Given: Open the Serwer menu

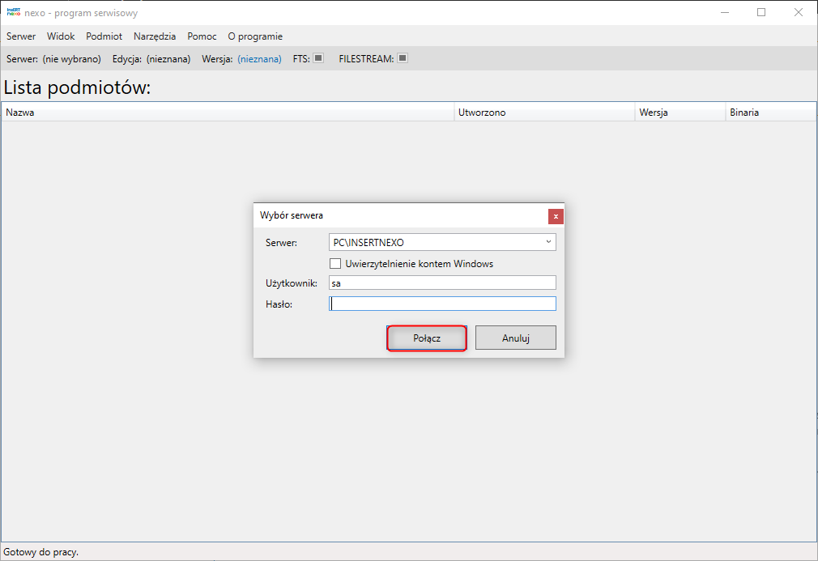Looking at the screenshot, I should pyautogui.click(x=21, y=36).
